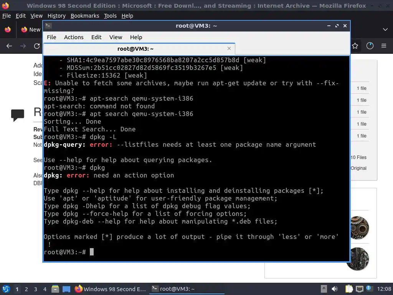Launch the file manager from the taskbar

55,289
